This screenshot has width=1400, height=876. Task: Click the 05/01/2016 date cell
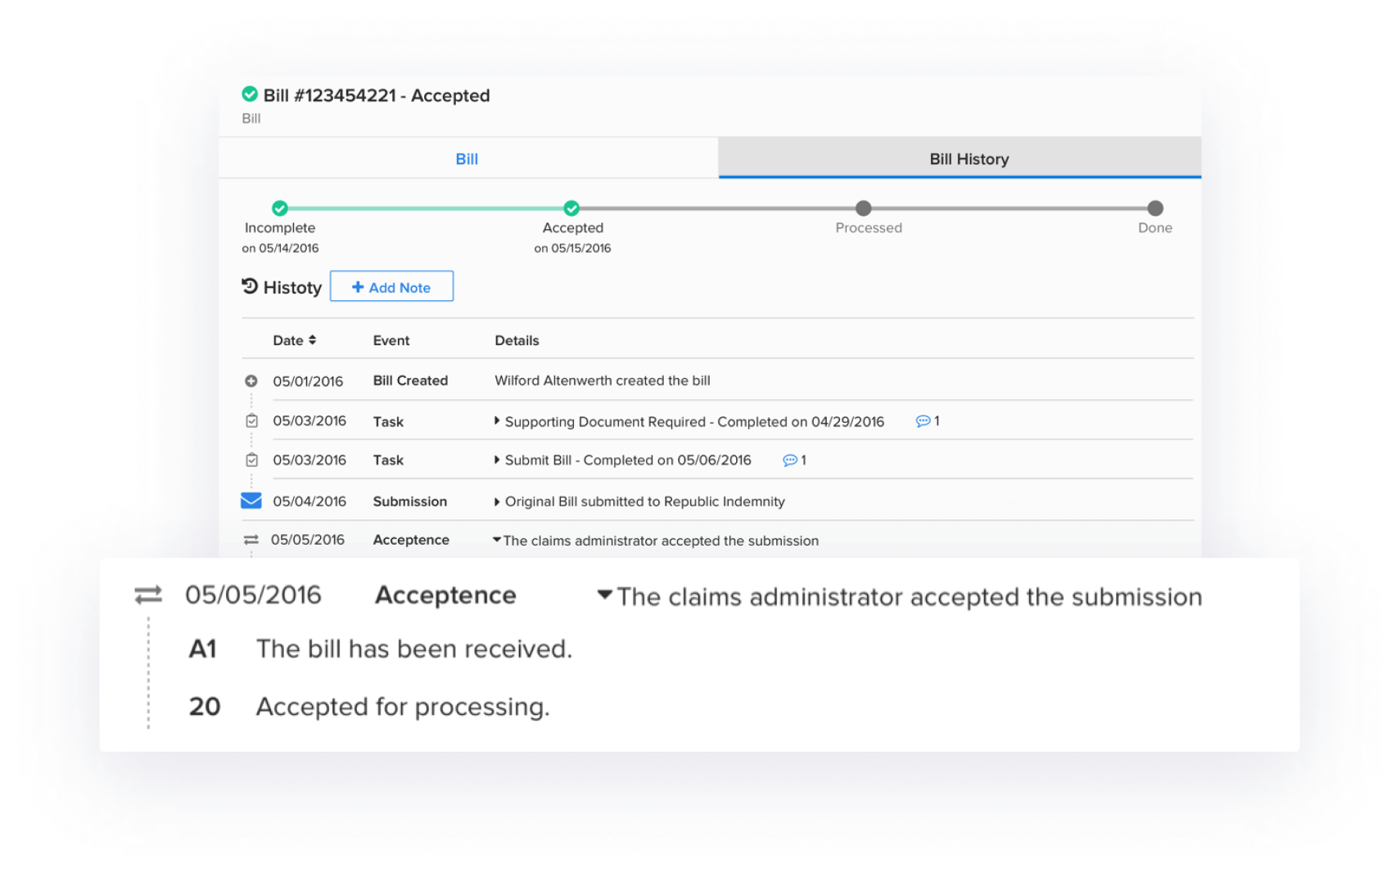coord(308,381)
